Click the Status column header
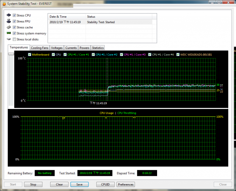Screen dimensions: 236x191 119,17
